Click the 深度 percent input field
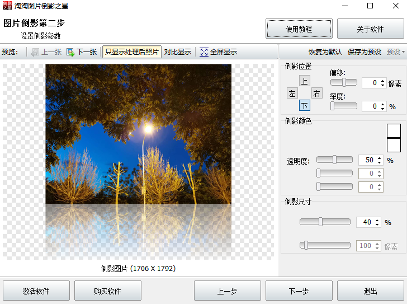The image size is (407, 304). pyautogui.click(x=371, y=106)
